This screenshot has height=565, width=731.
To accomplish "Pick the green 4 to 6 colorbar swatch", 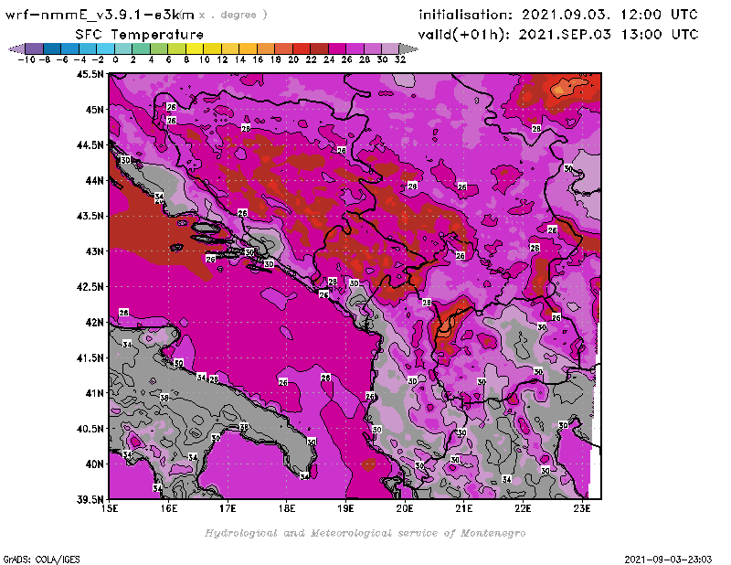I will pos(159,48).
